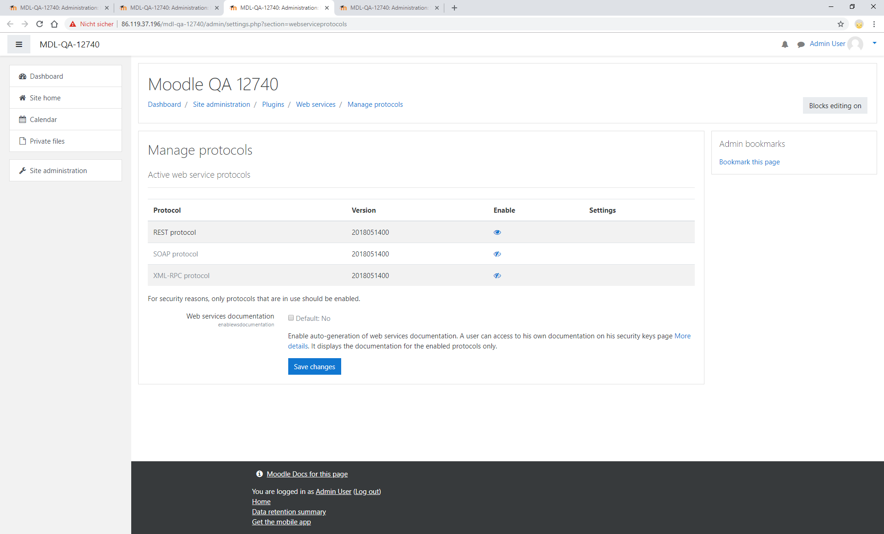Click the Version column header
884x534 pixels.
tap(364, 210)
